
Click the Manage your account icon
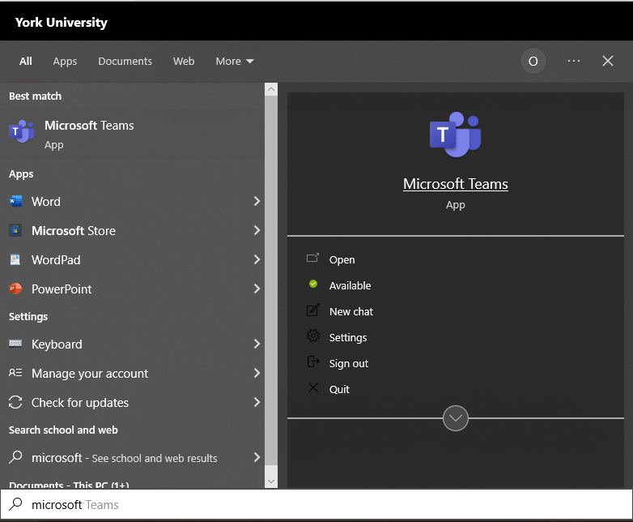(x=15, y=372)
